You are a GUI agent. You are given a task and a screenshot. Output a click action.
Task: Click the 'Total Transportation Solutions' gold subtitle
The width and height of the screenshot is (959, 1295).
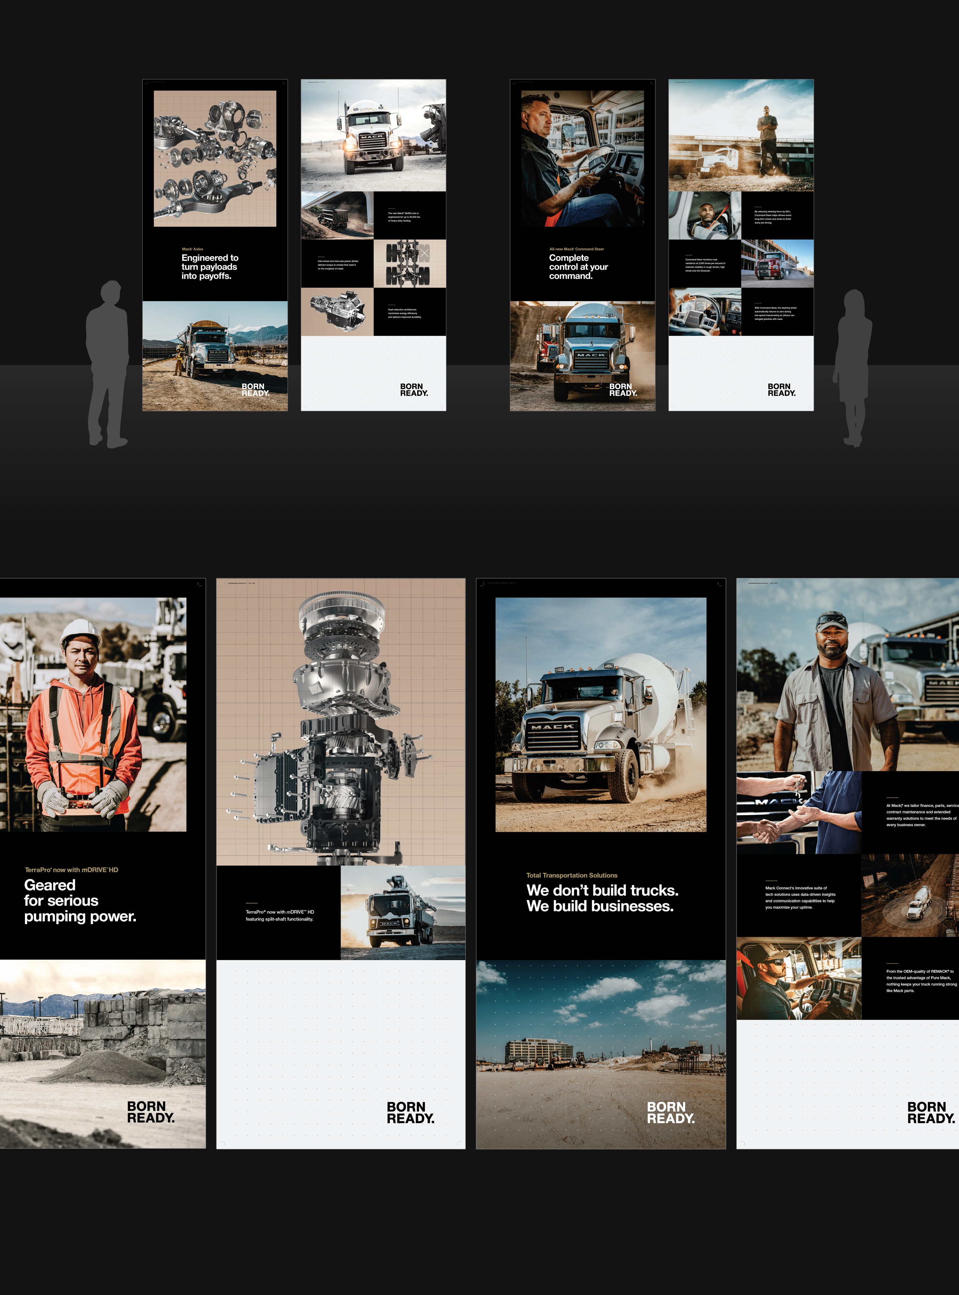tap(572, 875)
